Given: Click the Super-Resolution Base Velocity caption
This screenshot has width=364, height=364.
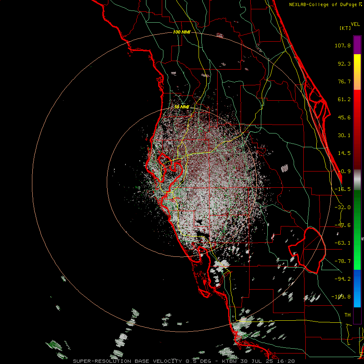Looking at the screenshot, I should (184, 361).
